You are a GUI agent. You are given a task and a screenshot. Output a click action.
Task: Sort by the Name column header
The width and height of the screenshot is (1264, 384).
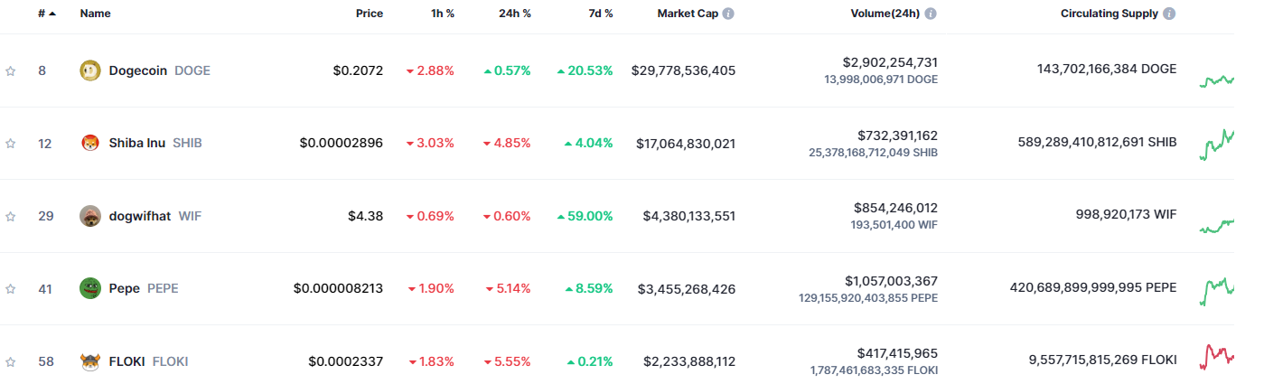[95, 14]
